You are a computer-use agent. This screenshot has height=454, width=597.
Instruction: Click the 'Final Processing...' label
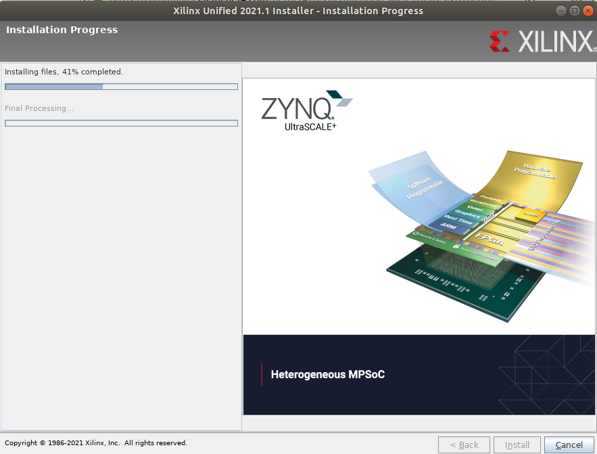coord(39,108)
